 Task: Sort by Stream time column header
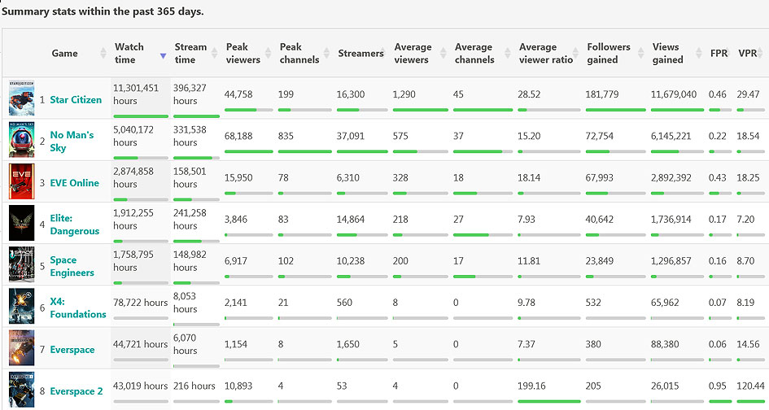coord(190,53)
